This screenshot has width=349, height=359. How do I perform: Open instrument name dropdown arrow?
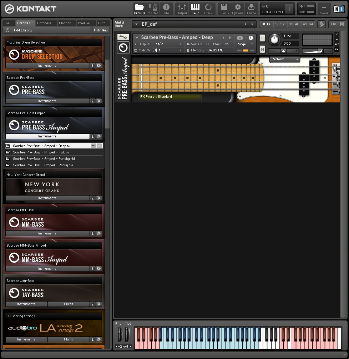pos(137,37)
